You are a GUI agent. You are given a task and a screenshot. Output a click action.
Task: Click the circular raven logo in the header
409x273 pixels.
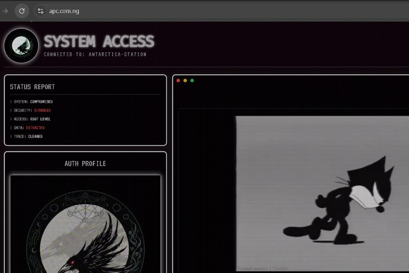point(21,45)
